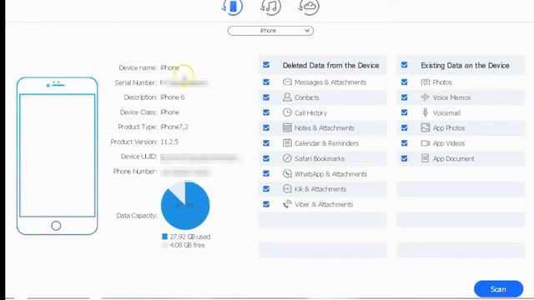Uncheck Viber & Attachments checkbox
The height and width of the screenshot is (300, 534).
coord(266,204)
